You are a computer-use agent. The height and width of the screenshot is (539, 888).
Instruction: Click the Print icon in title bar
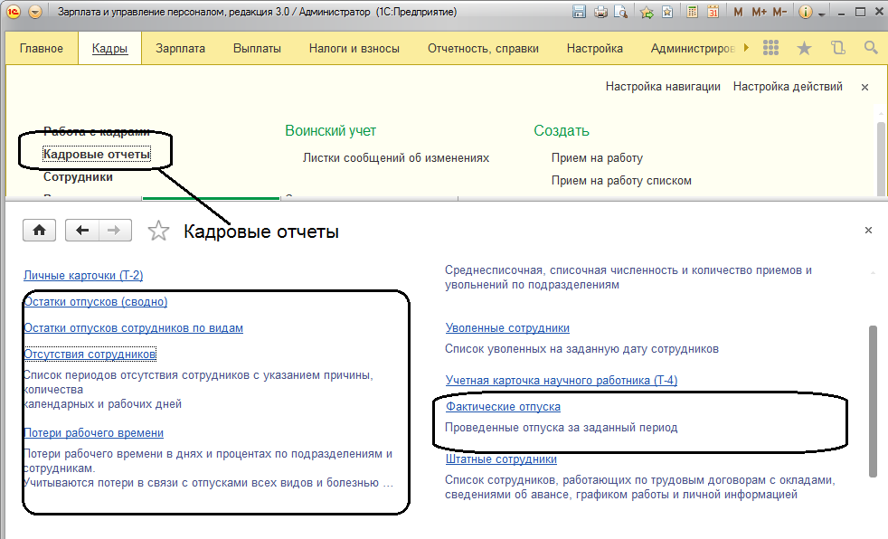(600, 13)
